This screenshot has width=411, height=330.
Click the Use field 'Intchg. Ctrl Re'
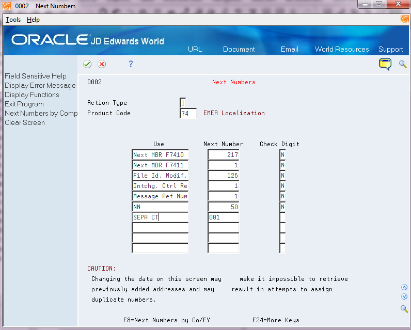click(160, 186)
